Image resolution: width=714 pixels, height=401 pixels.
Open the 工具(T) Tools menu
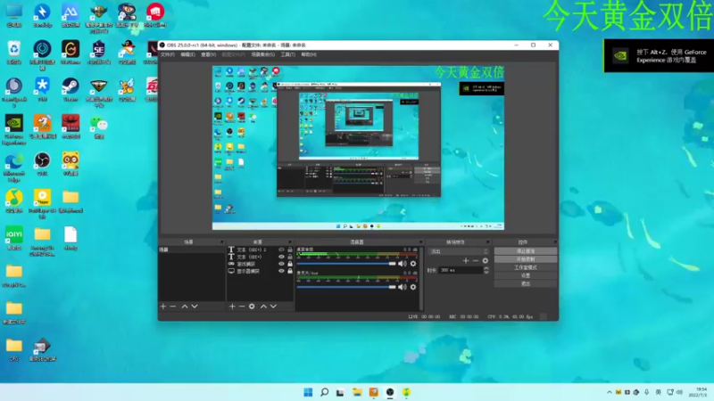287,54
